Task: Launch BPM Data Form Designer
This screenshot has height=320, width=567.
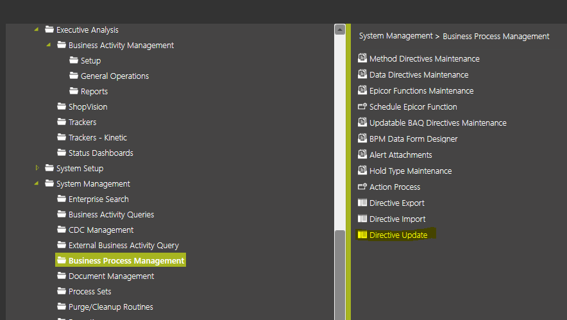Action: [x=413, y=139]
